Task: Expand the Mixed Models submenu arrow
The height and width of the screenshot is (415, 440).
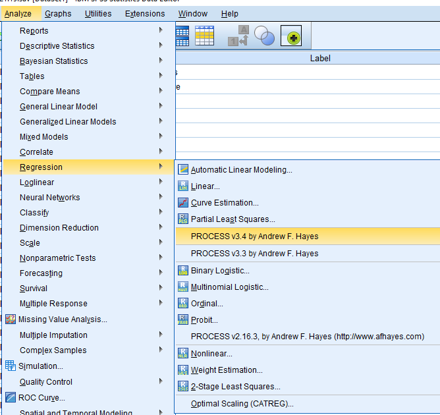Action: coord(161,136)
